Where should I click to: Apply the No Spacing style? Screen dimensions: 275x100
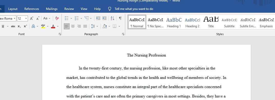click(x=155, y=22)
